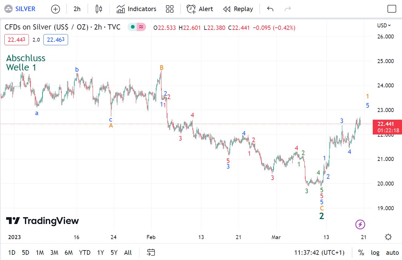Click the CFDs on Silver chart title
This screenshot has width=402, height=260.
tap(63, 27)
